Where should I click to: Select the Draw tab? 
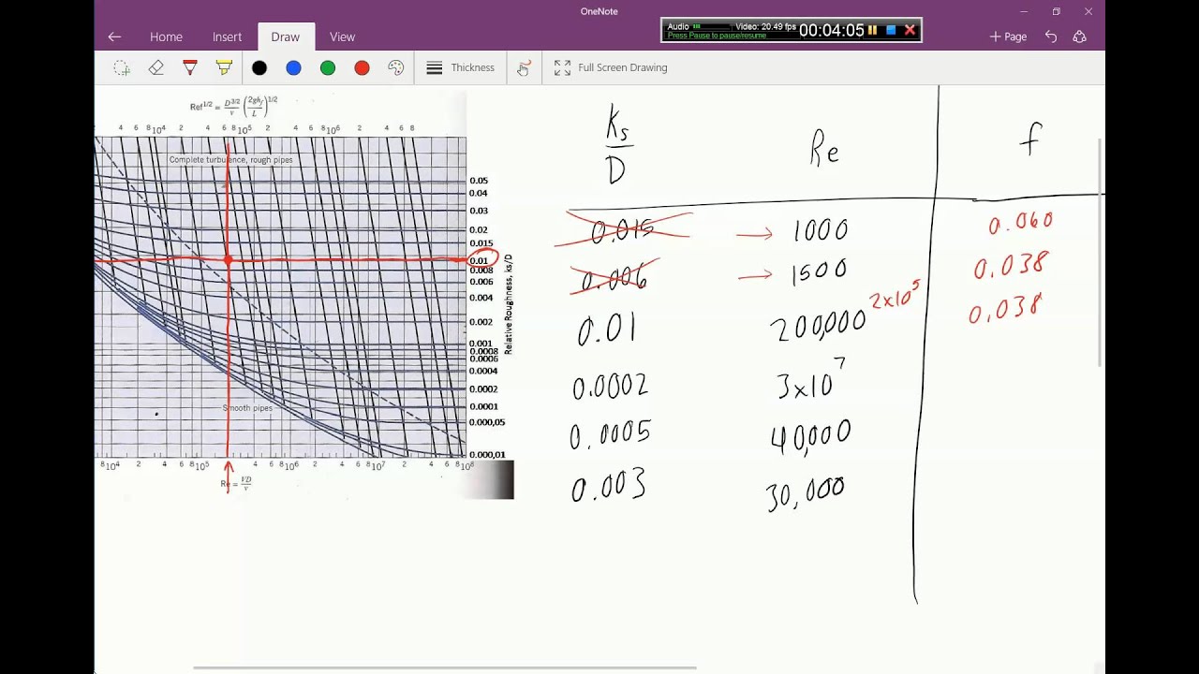click(286, 37)
